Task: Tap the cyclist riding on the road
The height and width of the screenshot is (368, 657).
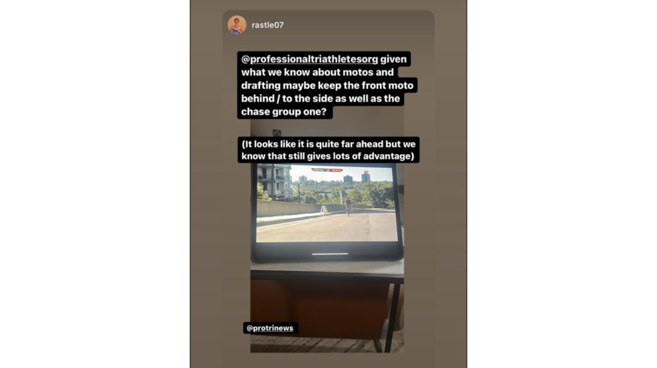Action: [347, 207]
